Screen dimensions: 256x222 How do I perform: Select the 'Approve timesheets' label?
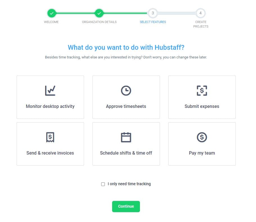click(126, 107)
